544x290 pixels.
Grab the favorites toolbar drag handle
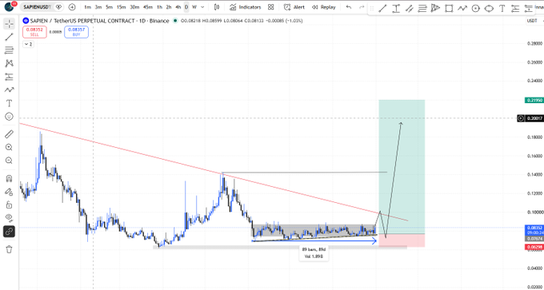pyautogui.click(x=372, y=8)
